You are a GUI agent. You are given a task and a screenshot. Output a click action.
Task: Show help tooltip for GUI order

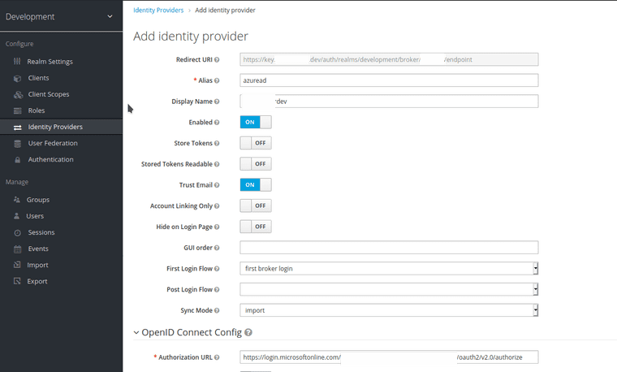pos(217,248)
